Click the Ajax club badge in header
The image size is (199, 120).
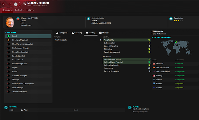coord(16,4)
